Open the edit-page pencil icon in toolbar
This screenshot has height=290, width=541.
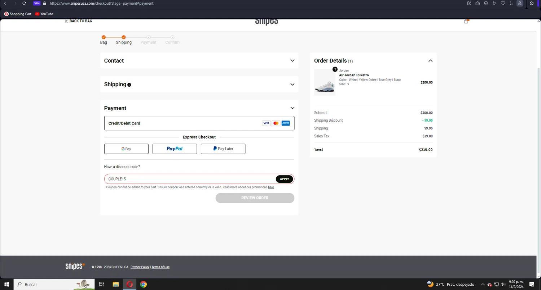pos(469,3)
